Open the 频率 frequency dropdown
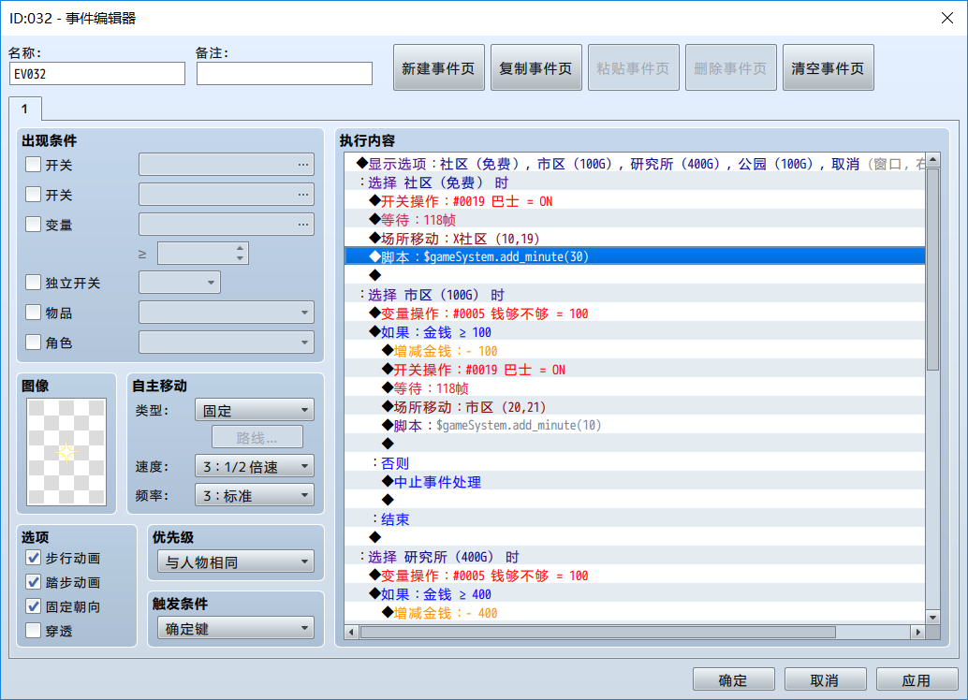968x700 pixels. pos(255,495)
